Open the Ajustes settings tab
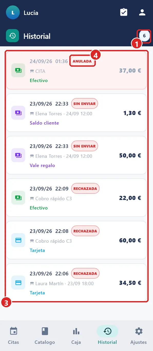 click(139, 336)
